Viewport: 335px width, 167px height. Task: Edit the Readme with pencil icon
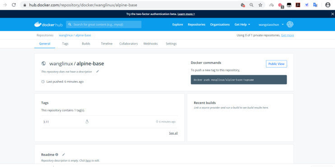coord(64,154)
